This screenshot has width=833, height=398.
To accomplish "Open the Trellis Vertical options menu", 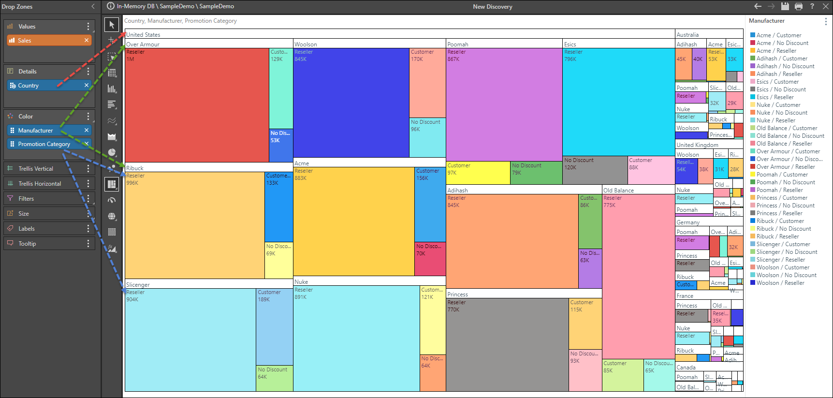I will pyautogui.click(x=88, y=169).
